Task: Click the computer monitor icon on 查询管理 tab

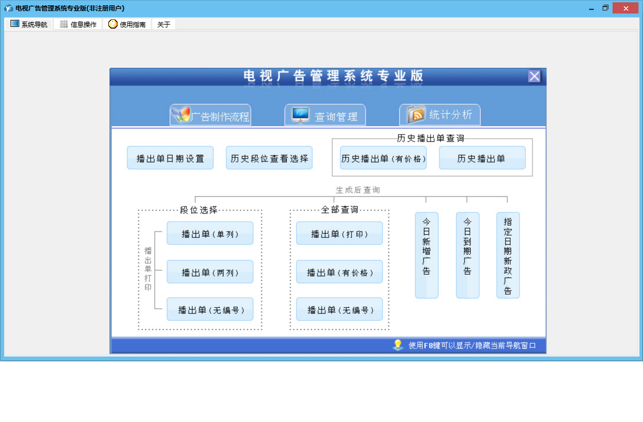Action: tap(300, 115)
